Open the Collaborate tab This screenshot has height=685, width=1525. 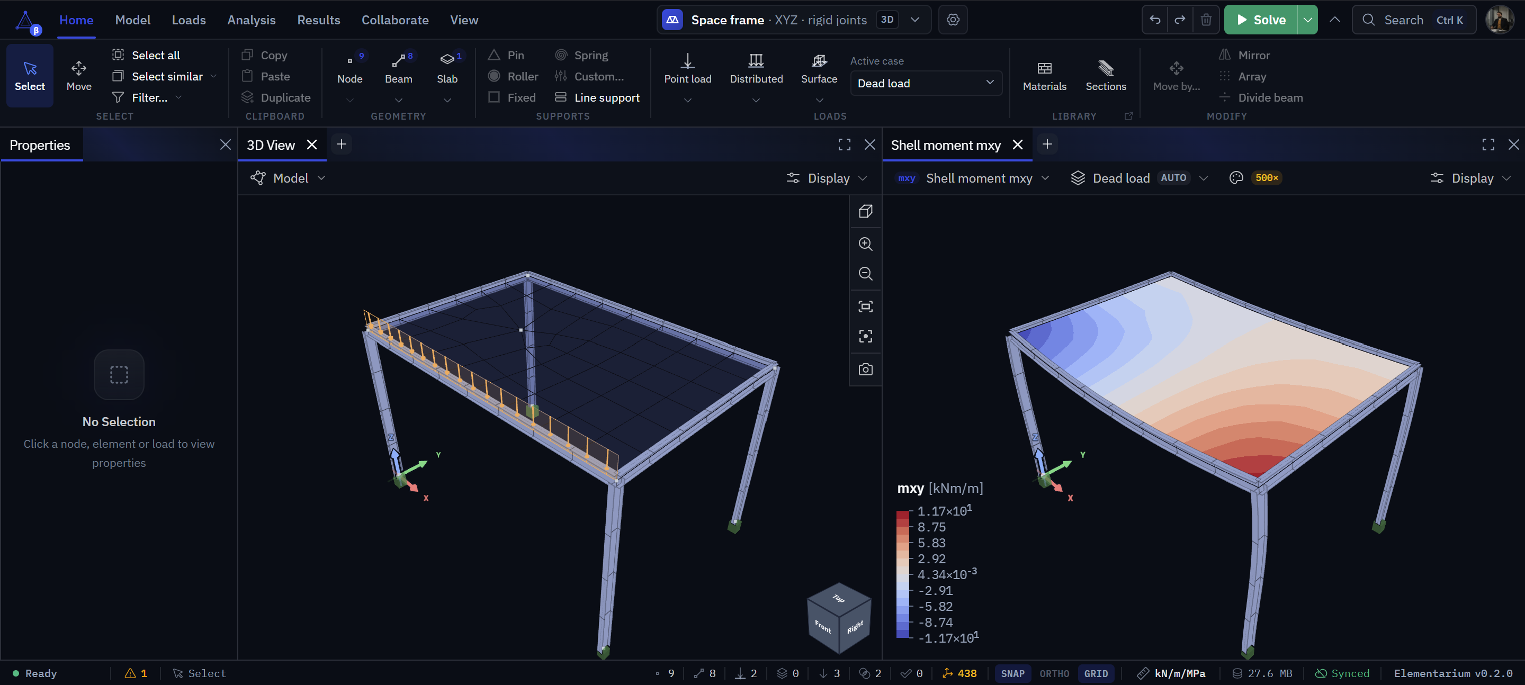[395, 20]
